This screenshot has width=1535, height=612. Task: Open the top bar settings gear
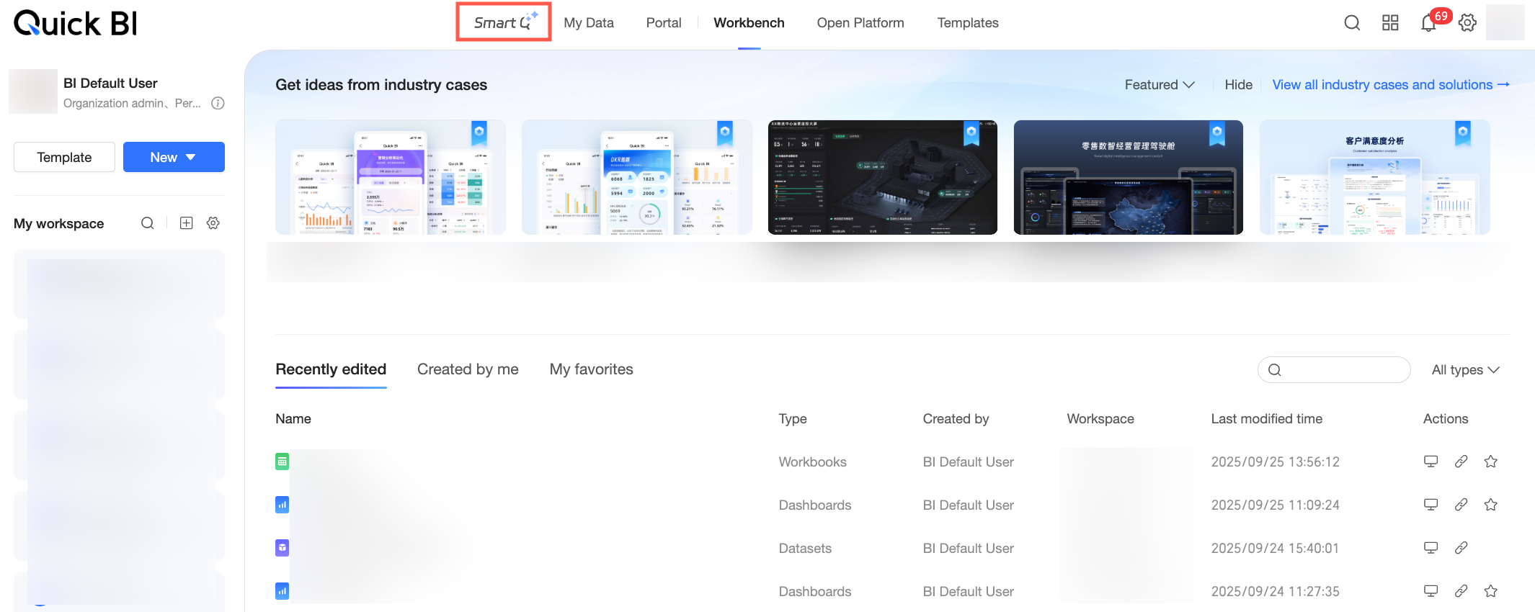point(1467,23)
